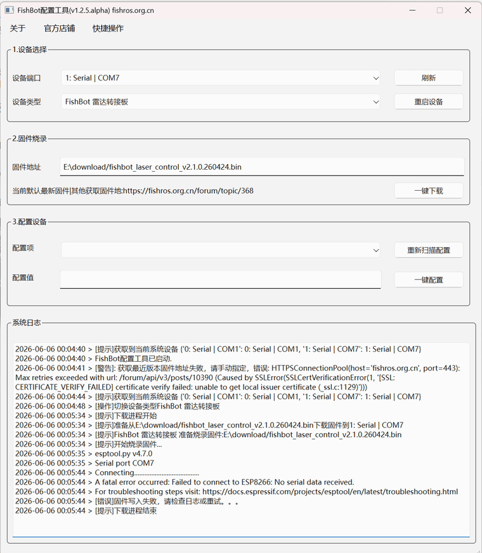Click the '[操作]切换设备类型' log line
This screenshot has height=553, width=482.
coord(117,406)
